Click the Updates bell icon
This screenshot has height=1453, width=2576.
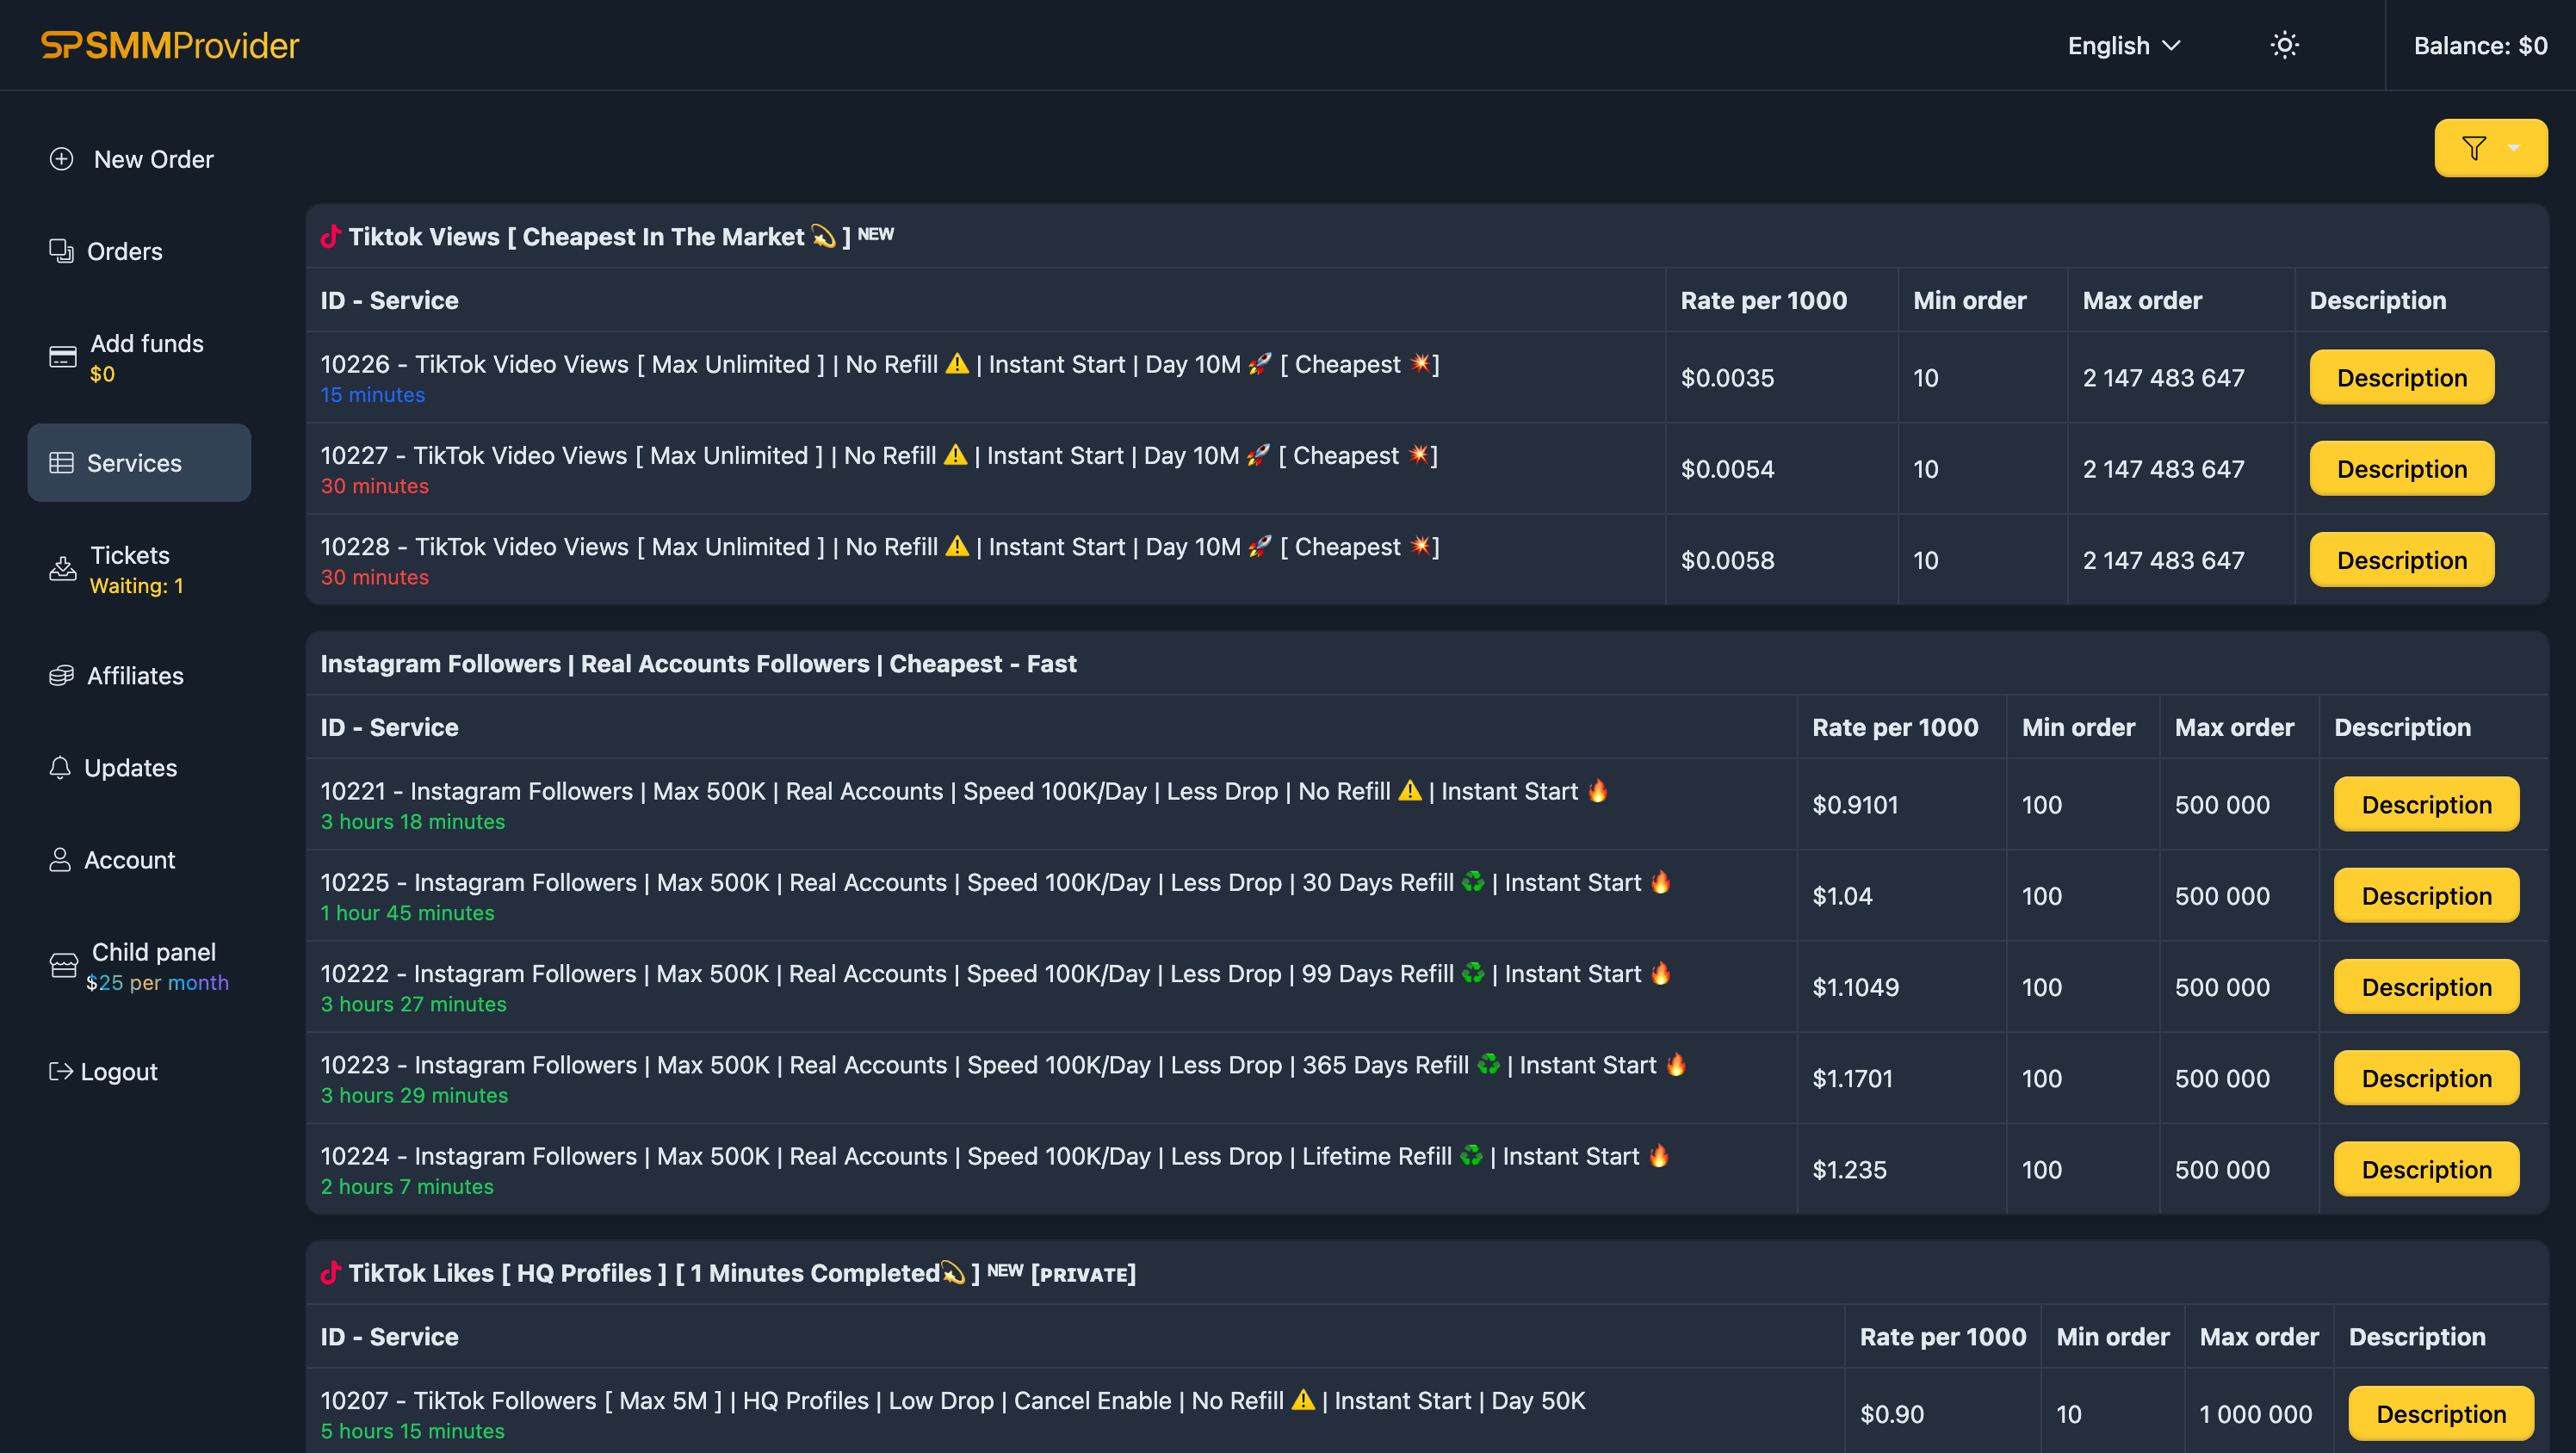[x=60, y=768]
